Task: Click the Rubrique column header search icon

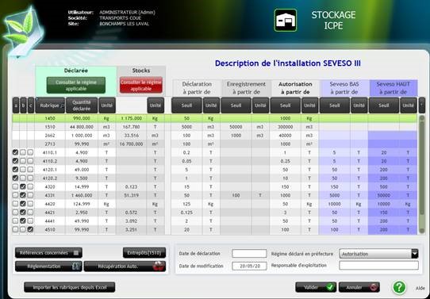Action: [x=62, y=105]
